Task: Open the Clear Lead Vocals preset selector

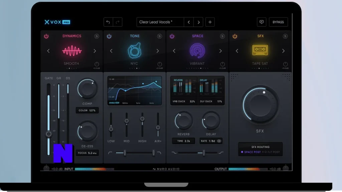Action: pyautogui.click(x=160, y=22)
